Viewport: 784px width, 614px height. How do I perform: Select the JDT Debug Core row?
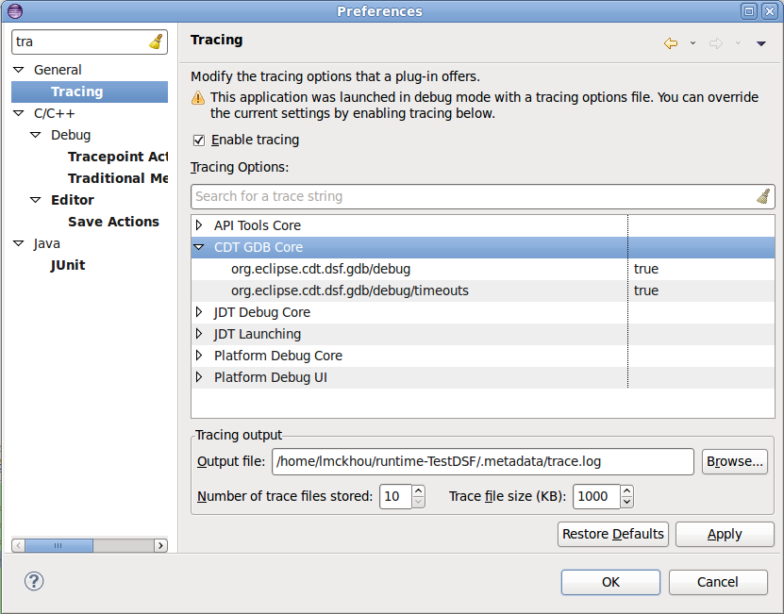483,312
